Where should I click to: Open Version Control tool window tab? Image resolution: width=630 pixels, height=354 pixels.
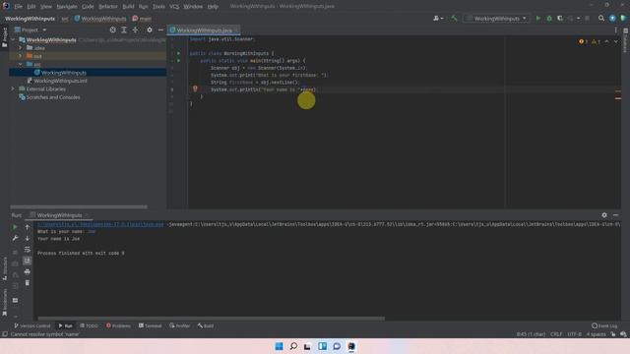[32, 325]
